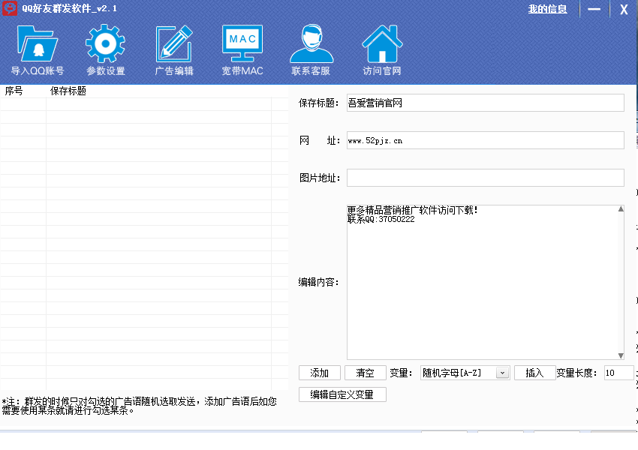Click scroll up arrow of content area

click(x=621, y=209)
